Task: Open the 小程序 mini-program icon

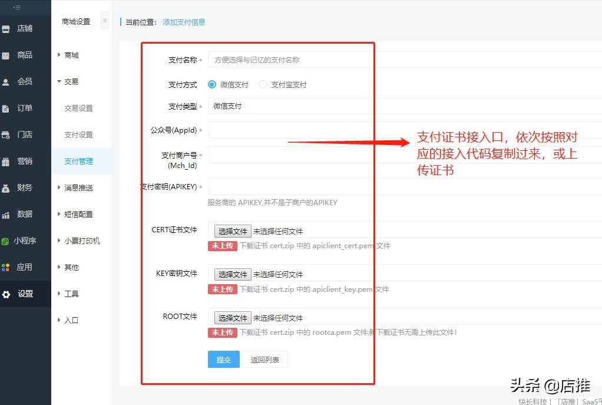Action: 5,241
